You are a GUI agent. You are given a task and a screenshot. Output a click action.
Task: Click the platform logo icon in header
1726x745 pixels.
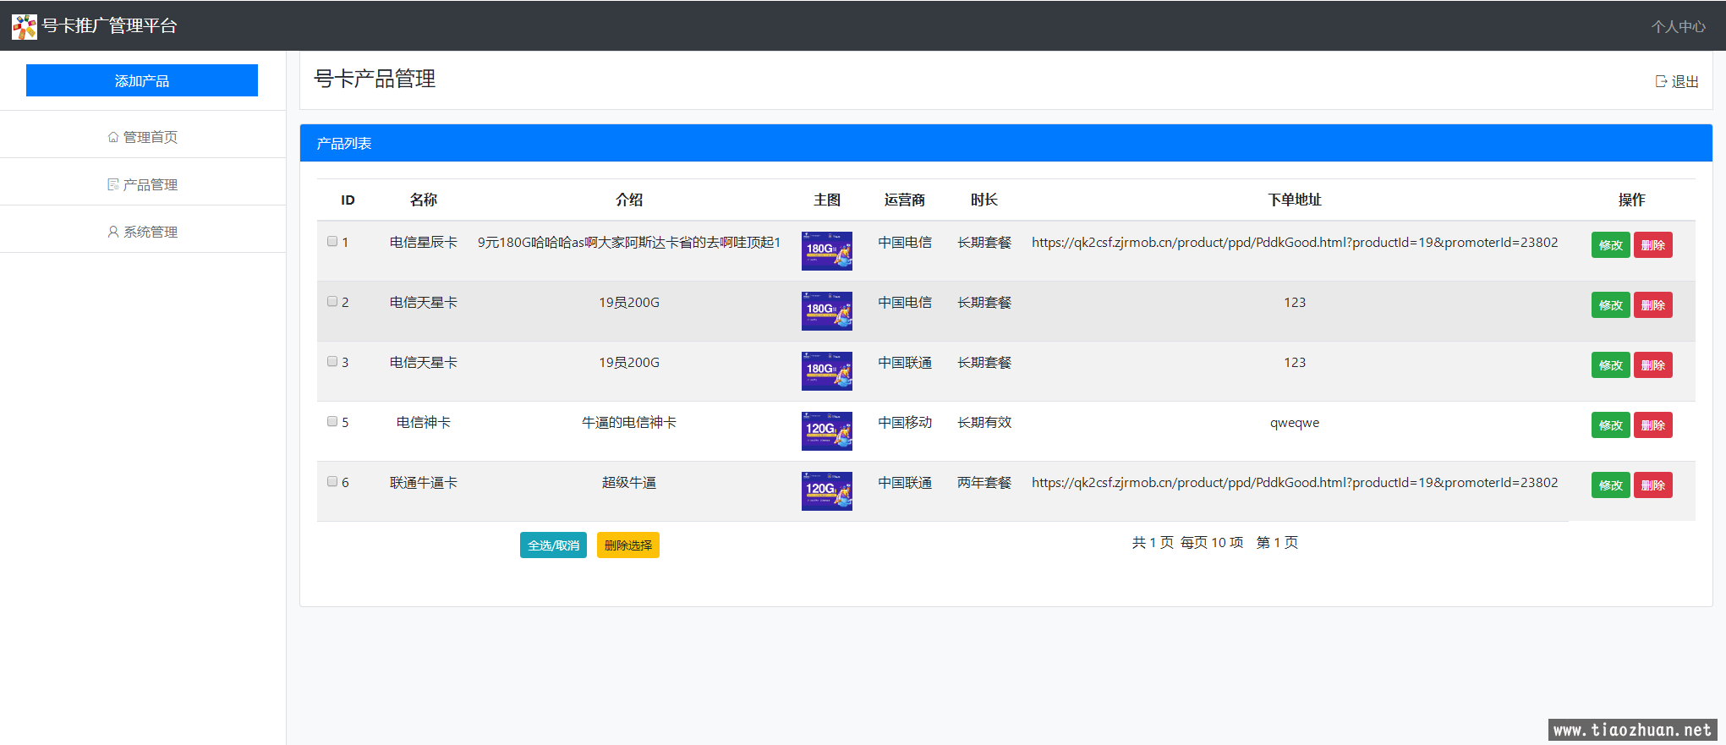[x=25, y=26]
